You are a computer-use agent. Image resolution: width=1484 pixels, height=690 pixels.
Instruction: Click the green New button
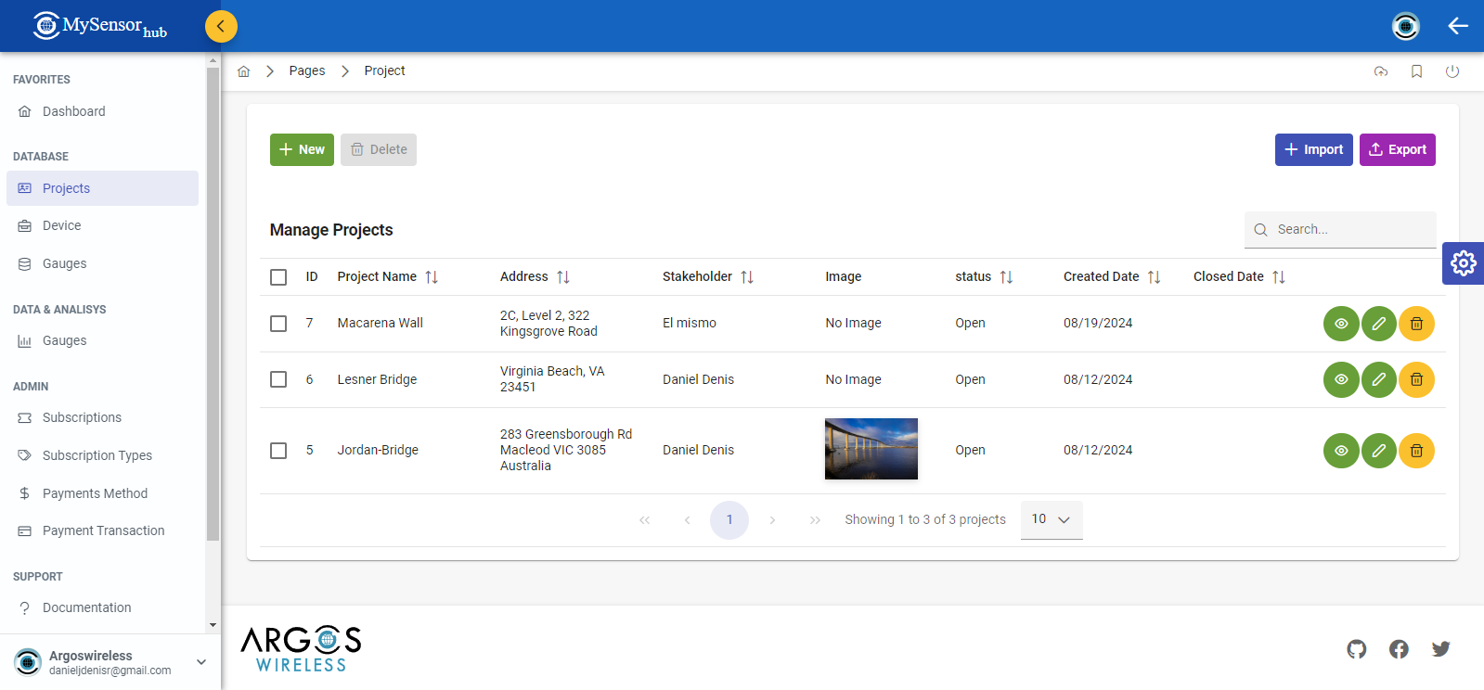[x=302, y=149]
